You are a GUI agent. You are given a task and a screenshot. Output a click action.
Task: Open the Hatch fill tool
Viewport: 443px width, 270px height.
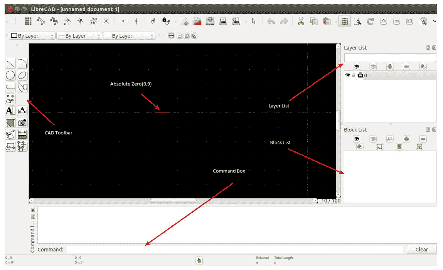10,123
